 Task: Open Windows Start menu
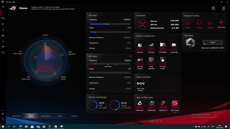[x=3, y=127]
